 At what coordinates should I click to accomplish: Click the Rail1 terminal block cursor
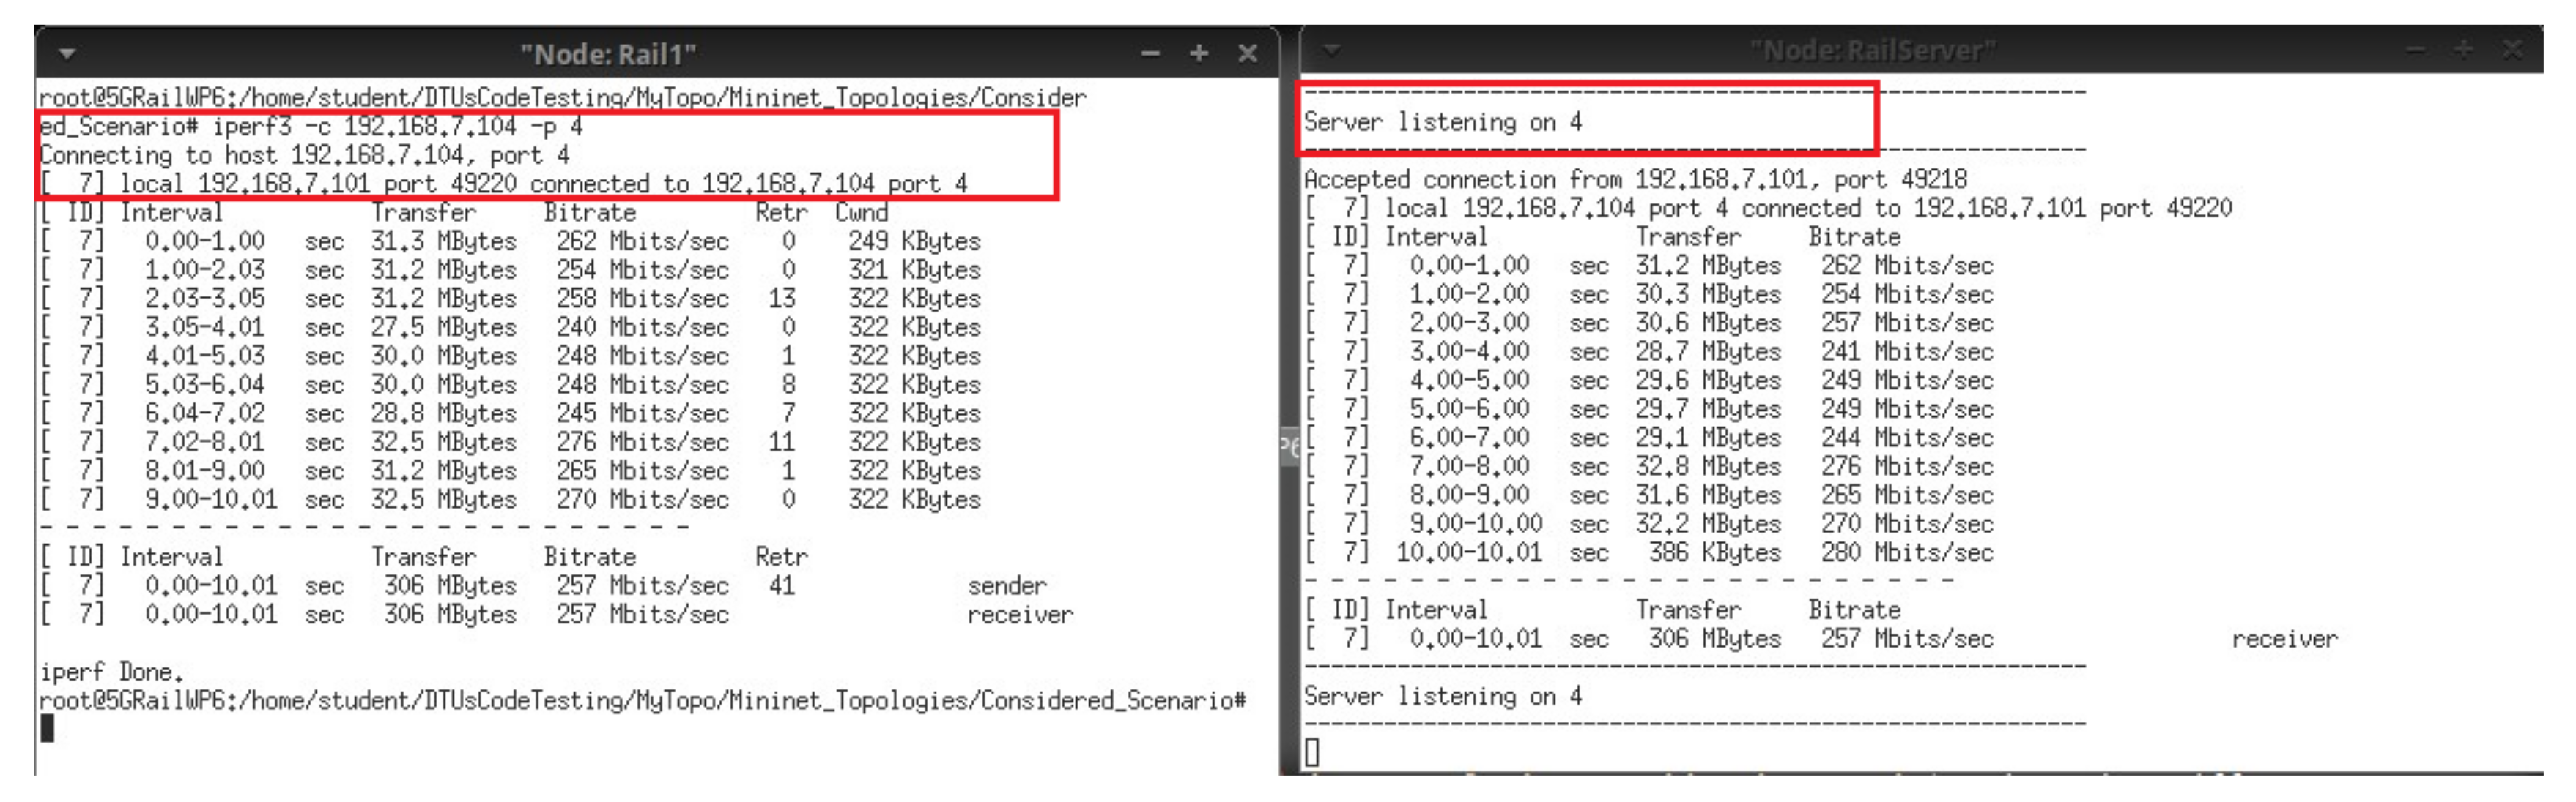coord(47,729)
